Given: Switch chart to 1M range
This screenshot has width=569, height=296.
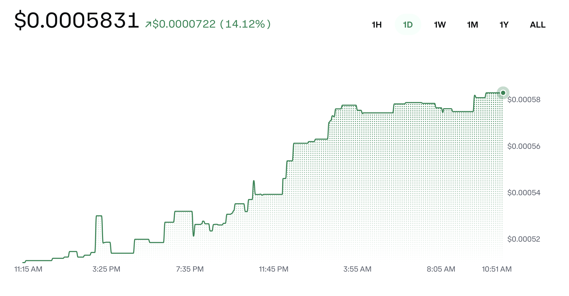Looking at the screenshot, I should pyautogui.click(x=472, y=25).
